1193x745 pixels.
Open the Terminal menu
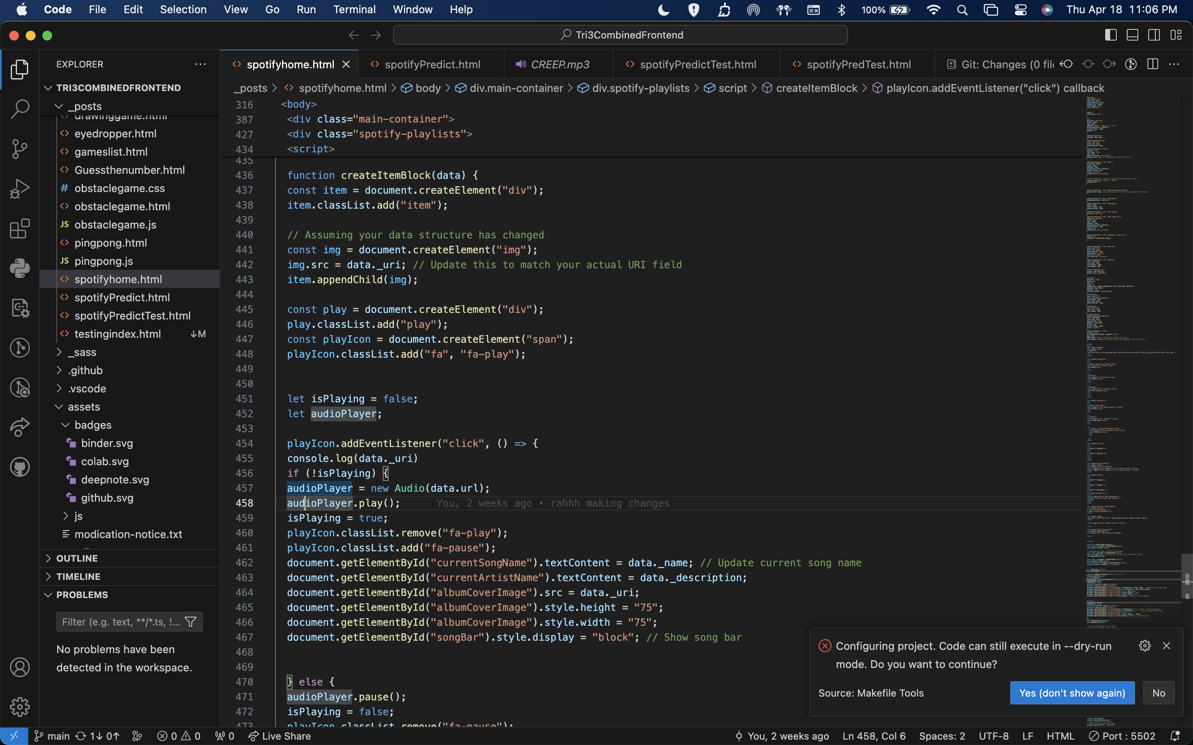(354, 10)
